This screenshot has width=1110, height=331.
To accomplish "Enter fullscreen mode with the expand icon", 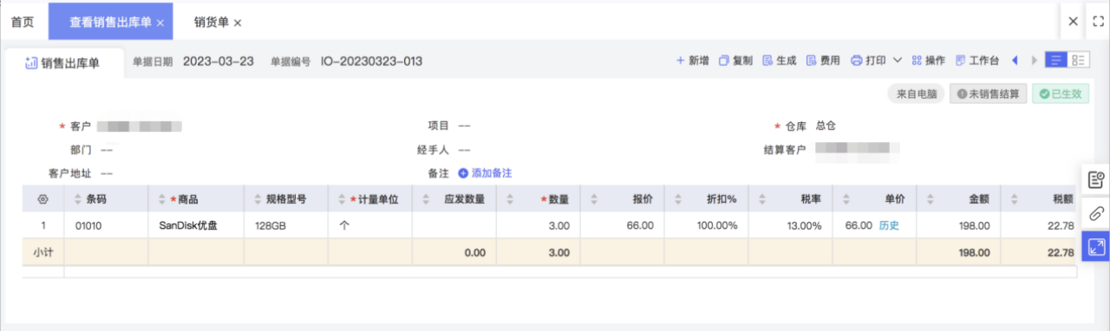I will click(x=1098, y=22).
